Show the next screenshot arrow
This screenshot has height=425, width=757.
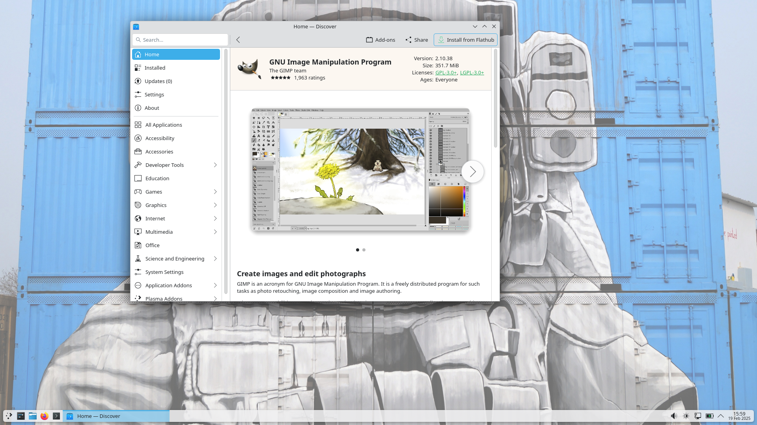pos(473,172)
